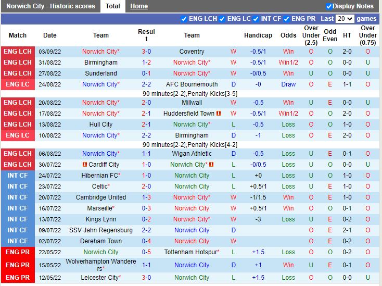This screenshot has width=382, height=286.
Task: Toggle the Display Notes checkbox
Action: tap(329, 6)
